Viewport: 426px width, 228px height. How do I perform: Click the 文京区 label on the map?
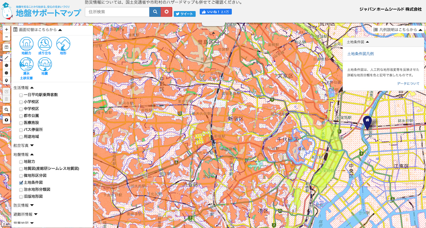tap(285, 76)
